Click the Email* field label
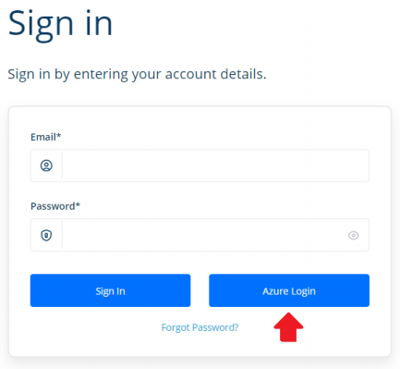Image resolution: width=400 pixels, height=369 pixels. click(x=46, y=137)
